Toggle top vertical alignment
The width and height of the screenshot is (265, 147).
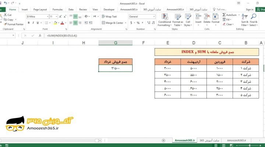[71, 17]
